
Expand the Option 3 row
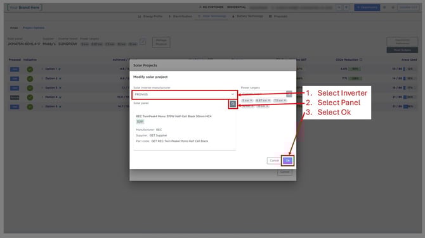[43, 88]
